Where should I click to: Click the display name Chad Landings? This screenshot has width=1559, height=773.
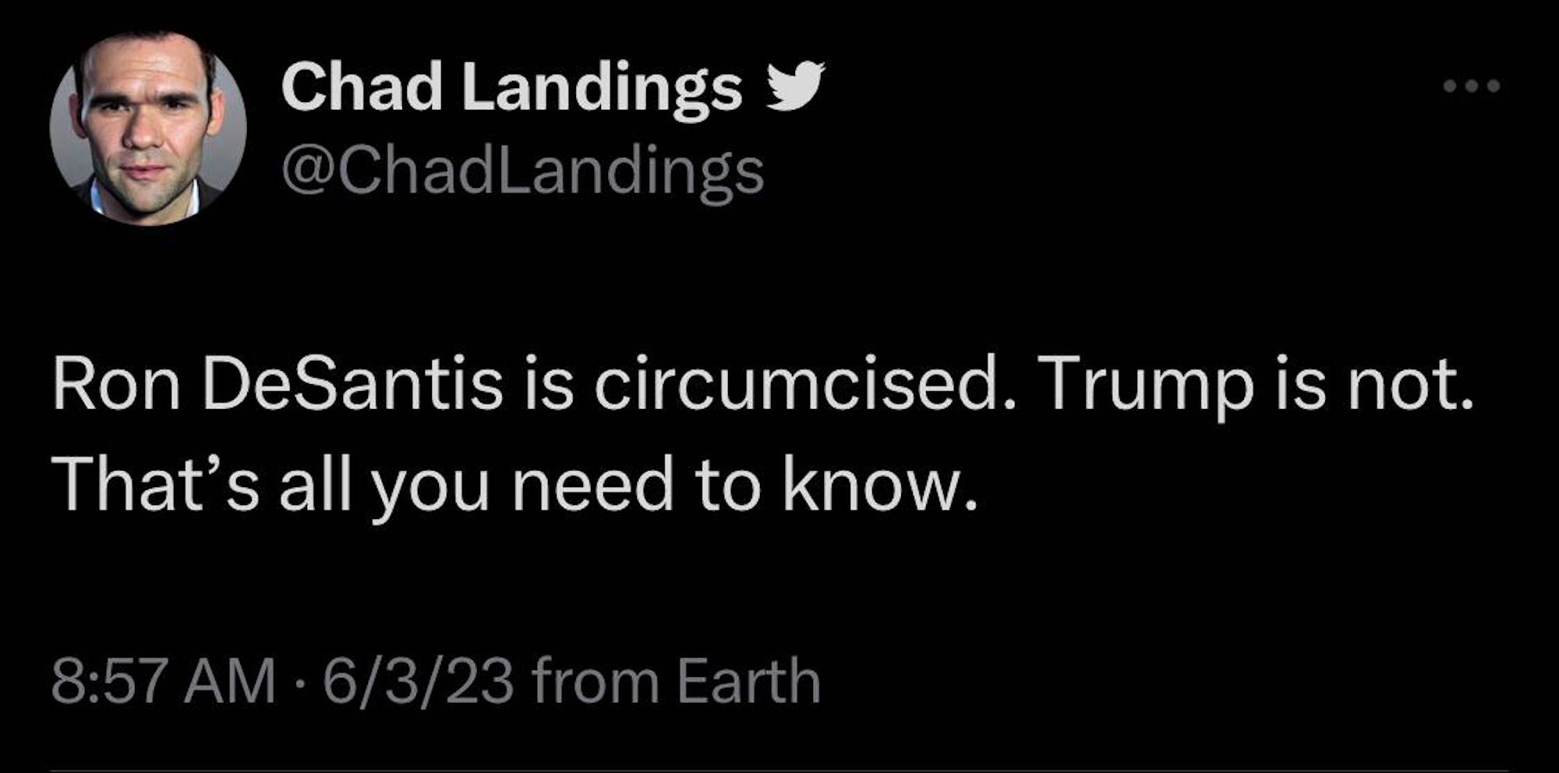pos(511,88)
